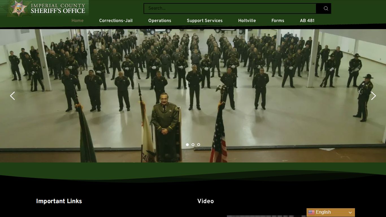
Task: Open the Holtville menu item
Action: click(247, 21)
